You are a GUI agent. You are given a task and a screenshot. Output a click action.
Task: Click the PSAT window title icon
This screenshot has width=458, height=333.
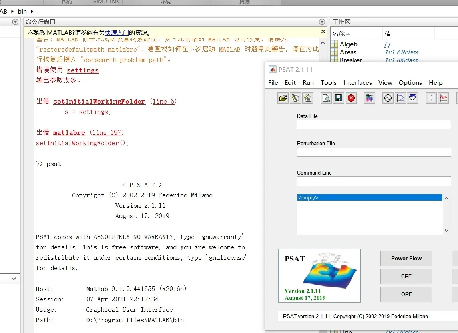point(273,70)
